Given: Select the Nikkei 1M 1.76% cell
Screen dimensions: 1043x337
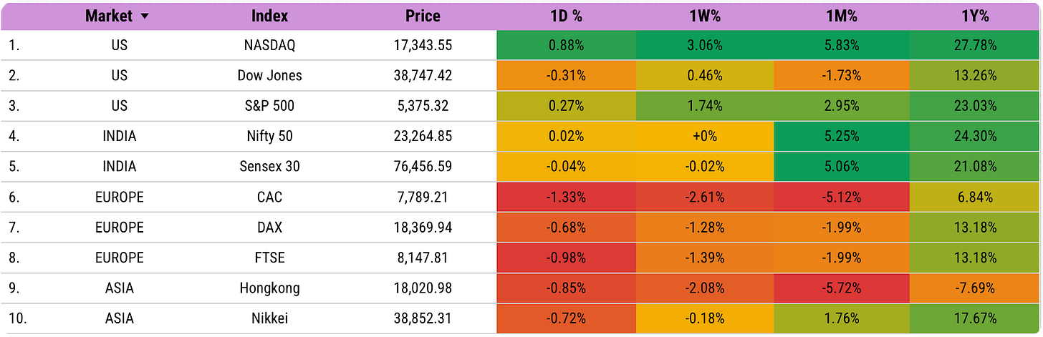Looking at the screenshot, I should click(842, 318).
